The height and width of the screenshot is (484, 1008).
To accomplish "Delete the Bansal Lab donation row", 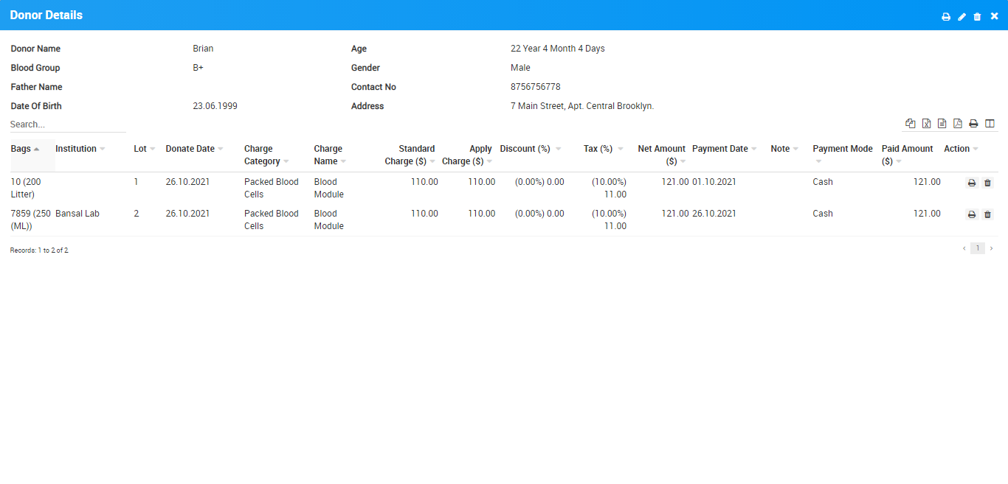I will (988, 214).
